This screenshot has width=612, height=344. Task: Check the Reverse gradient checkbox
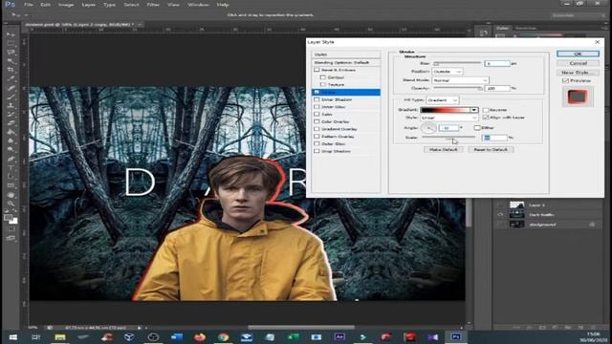pyautogui.click(x=486, y=110)
